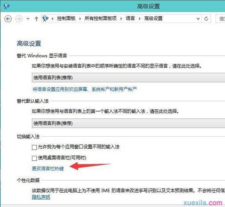This screenshot has height=207, width=225.
Task: Open the 语言 breadcrumb
Action: [x=130, y=19]
